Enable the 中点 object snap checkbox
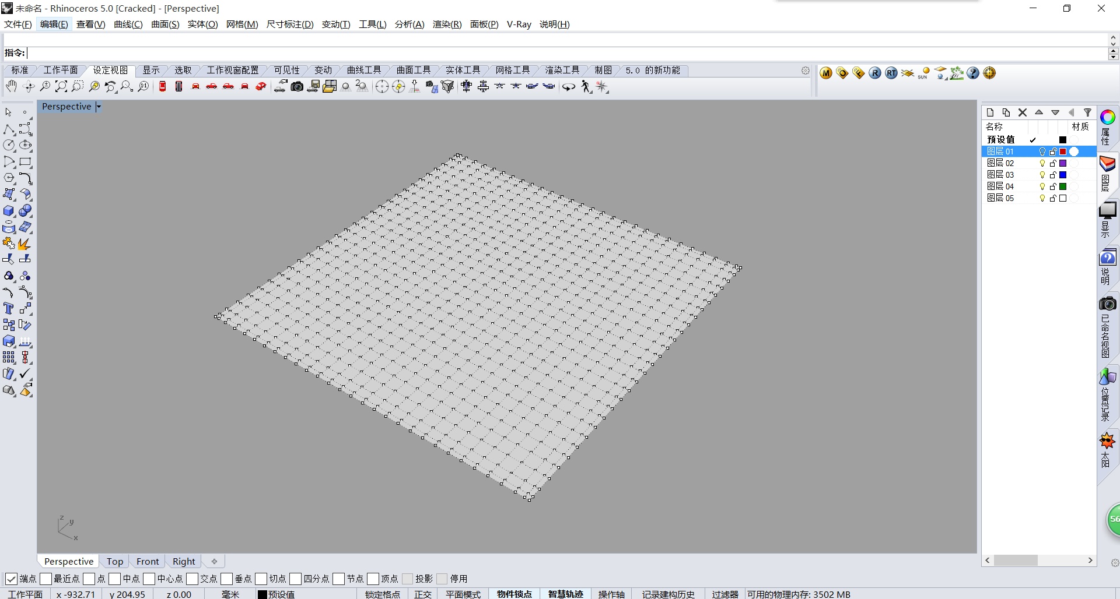This screenshot has width=1120, height=599. (115, 579)
